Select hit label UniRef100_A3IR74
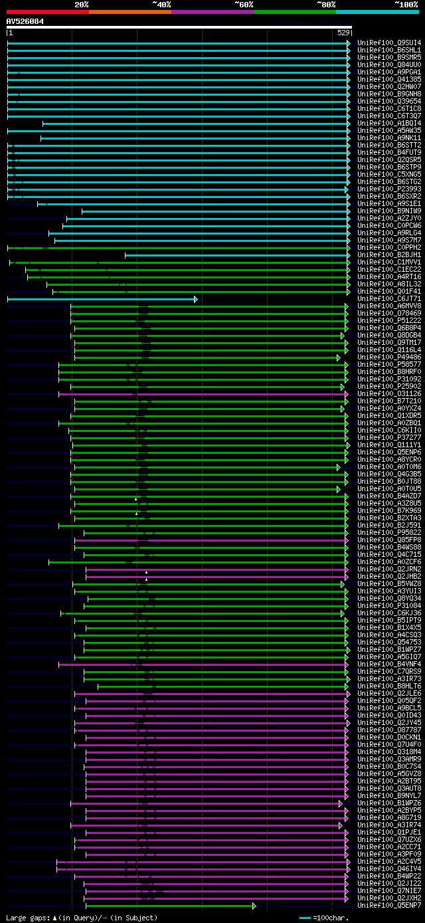The width and height of the screenshot is (425, 923). click(389, 825)
